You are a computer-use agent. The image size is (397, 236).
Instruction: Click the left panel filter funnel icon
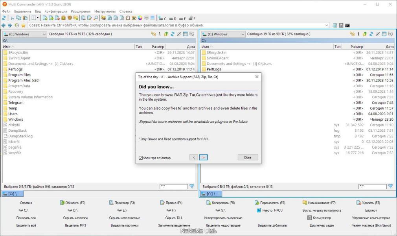tap(192, 186)
